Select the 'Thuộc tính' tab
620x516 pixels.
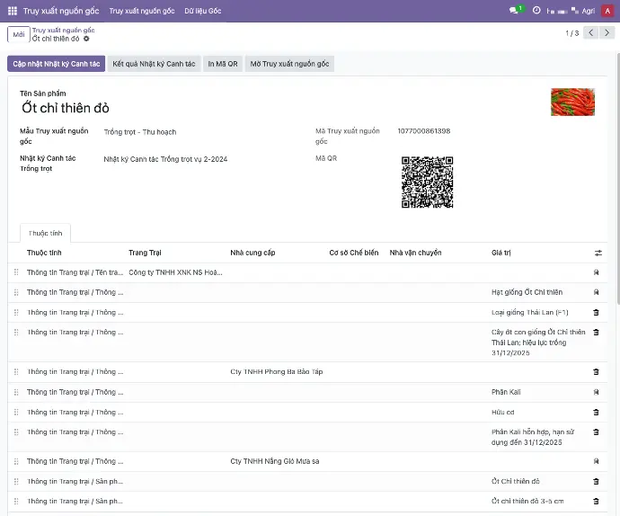click(x=45, y=233)
